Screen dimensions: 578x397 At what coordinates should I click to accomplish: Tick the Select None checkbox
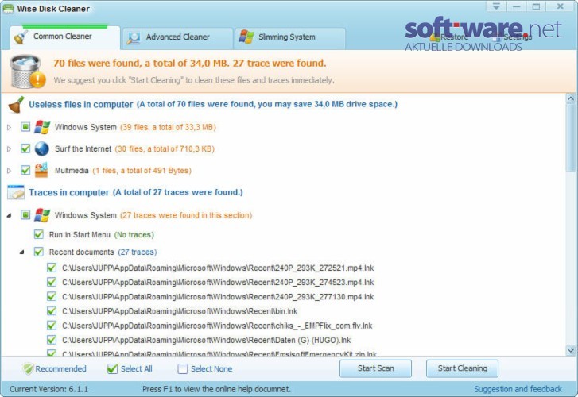point(183,368)
